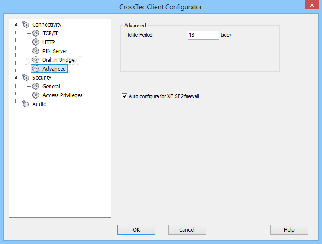This screenshot has width=322, height=244.
Task: Open the General security settings
Action: 51,86
